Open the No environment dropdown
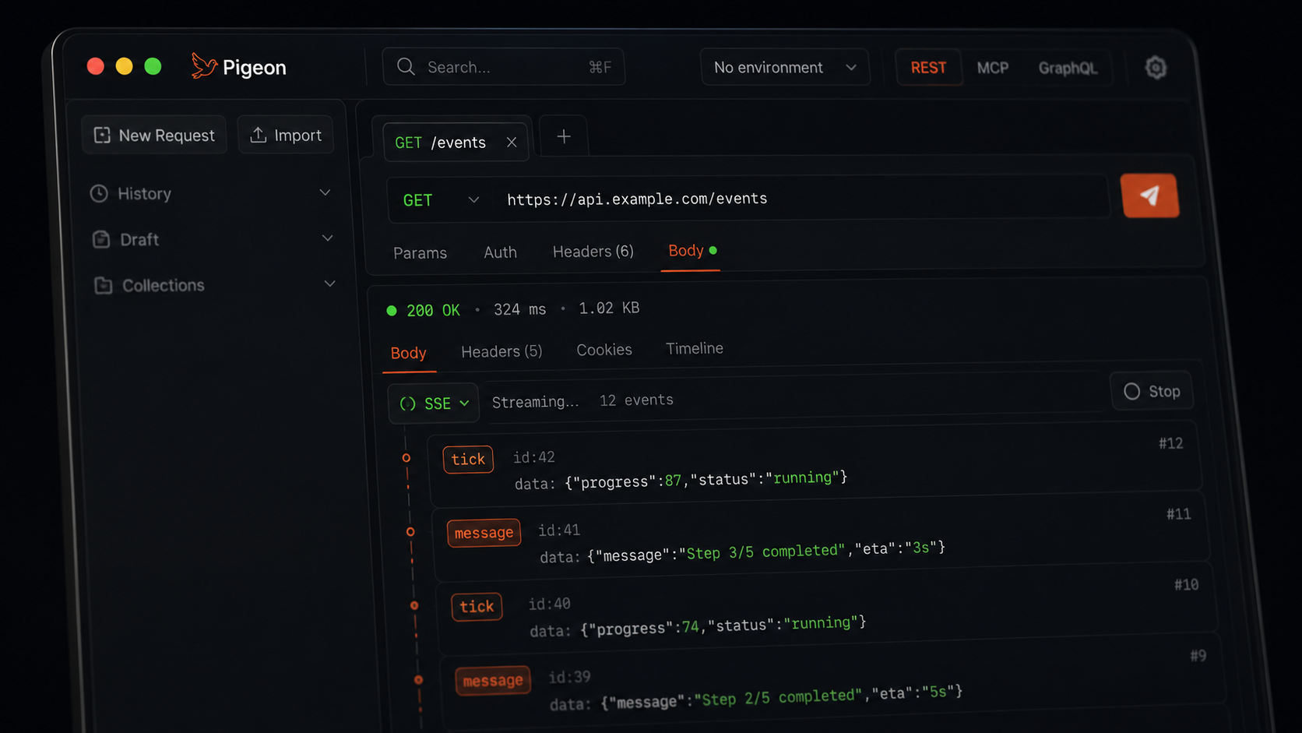Image resolution: width=1302 pixels, height=733 pixels. click(x=785, y=67)
